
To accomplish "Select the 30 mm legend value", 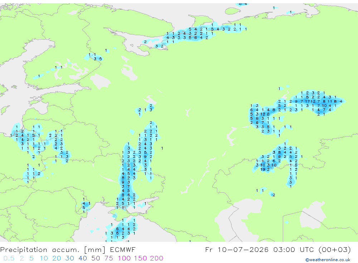I will [x=70, y=258].
